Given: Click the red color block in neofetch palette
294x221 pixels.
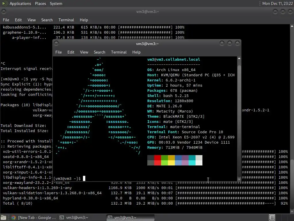Looking at the screenshot, I should 158,160.
